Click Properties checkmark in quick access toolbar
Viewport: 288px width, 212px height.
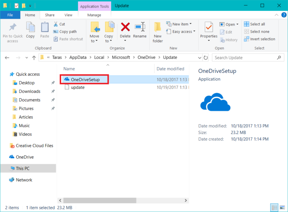point(16,6)
